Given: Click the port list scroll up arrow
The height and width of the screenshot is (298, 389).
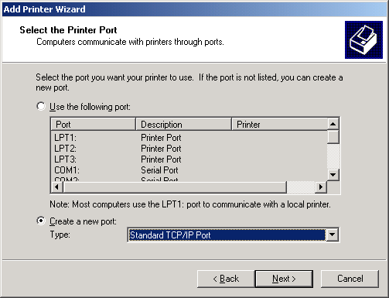Looking at the screenshot, I should (x=333, y=125).
